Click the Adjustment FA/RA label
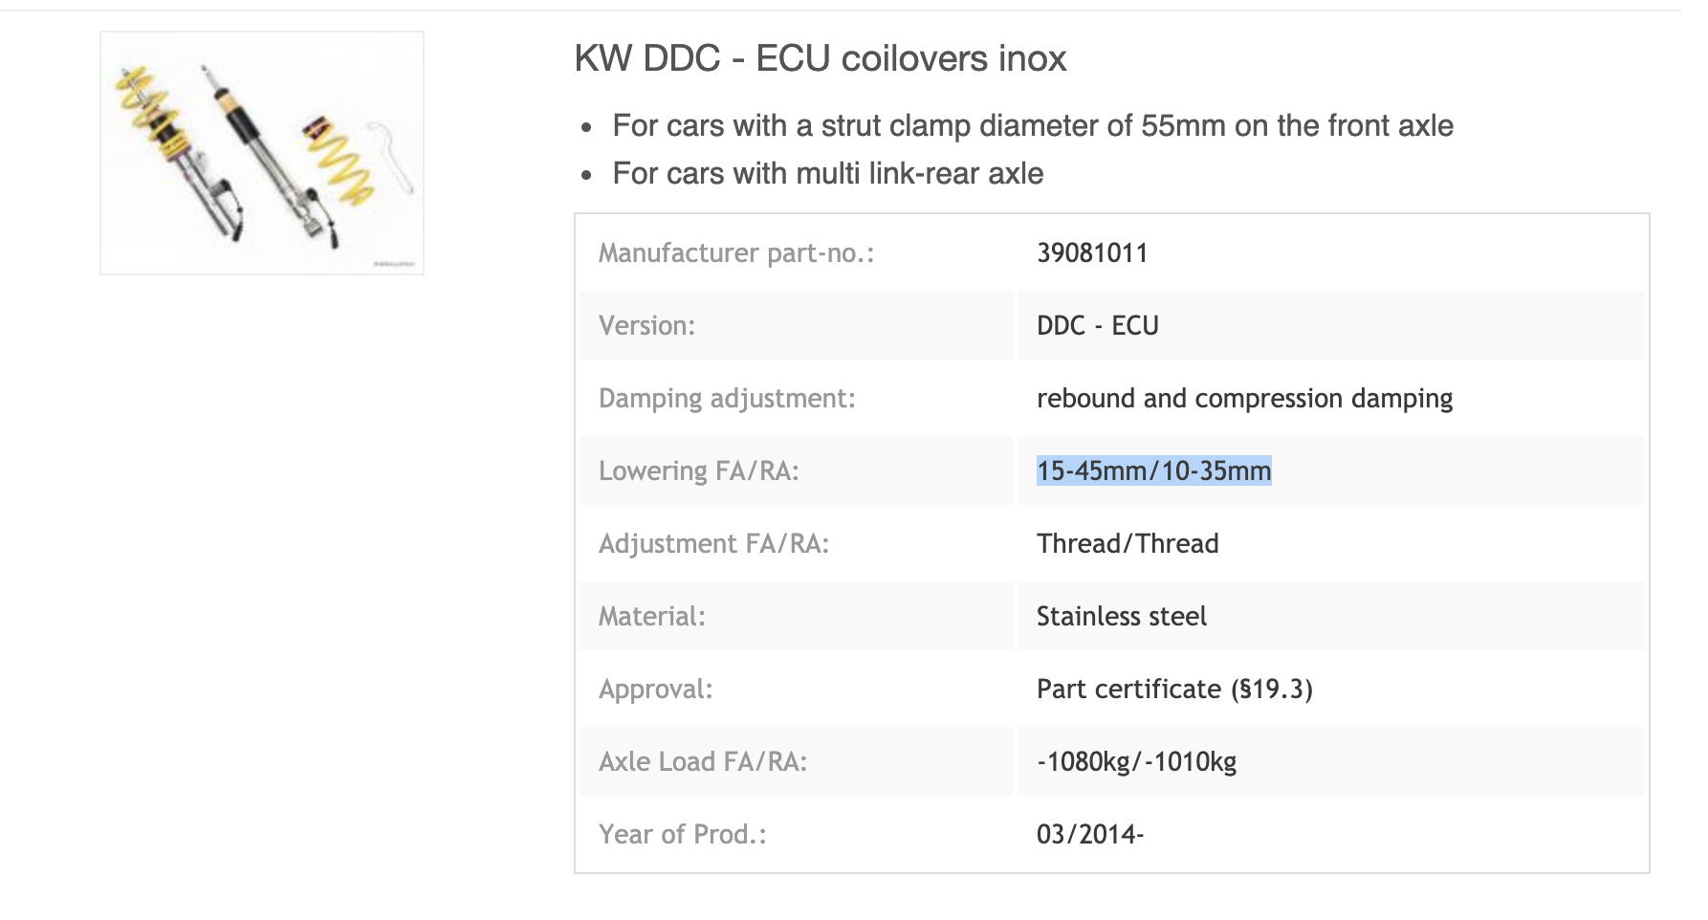This screenshot has width=1708, height=920. point(713,544)
